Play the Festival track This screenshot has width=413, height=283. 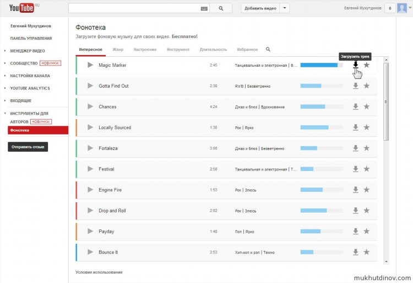click(x=90, y=169)
